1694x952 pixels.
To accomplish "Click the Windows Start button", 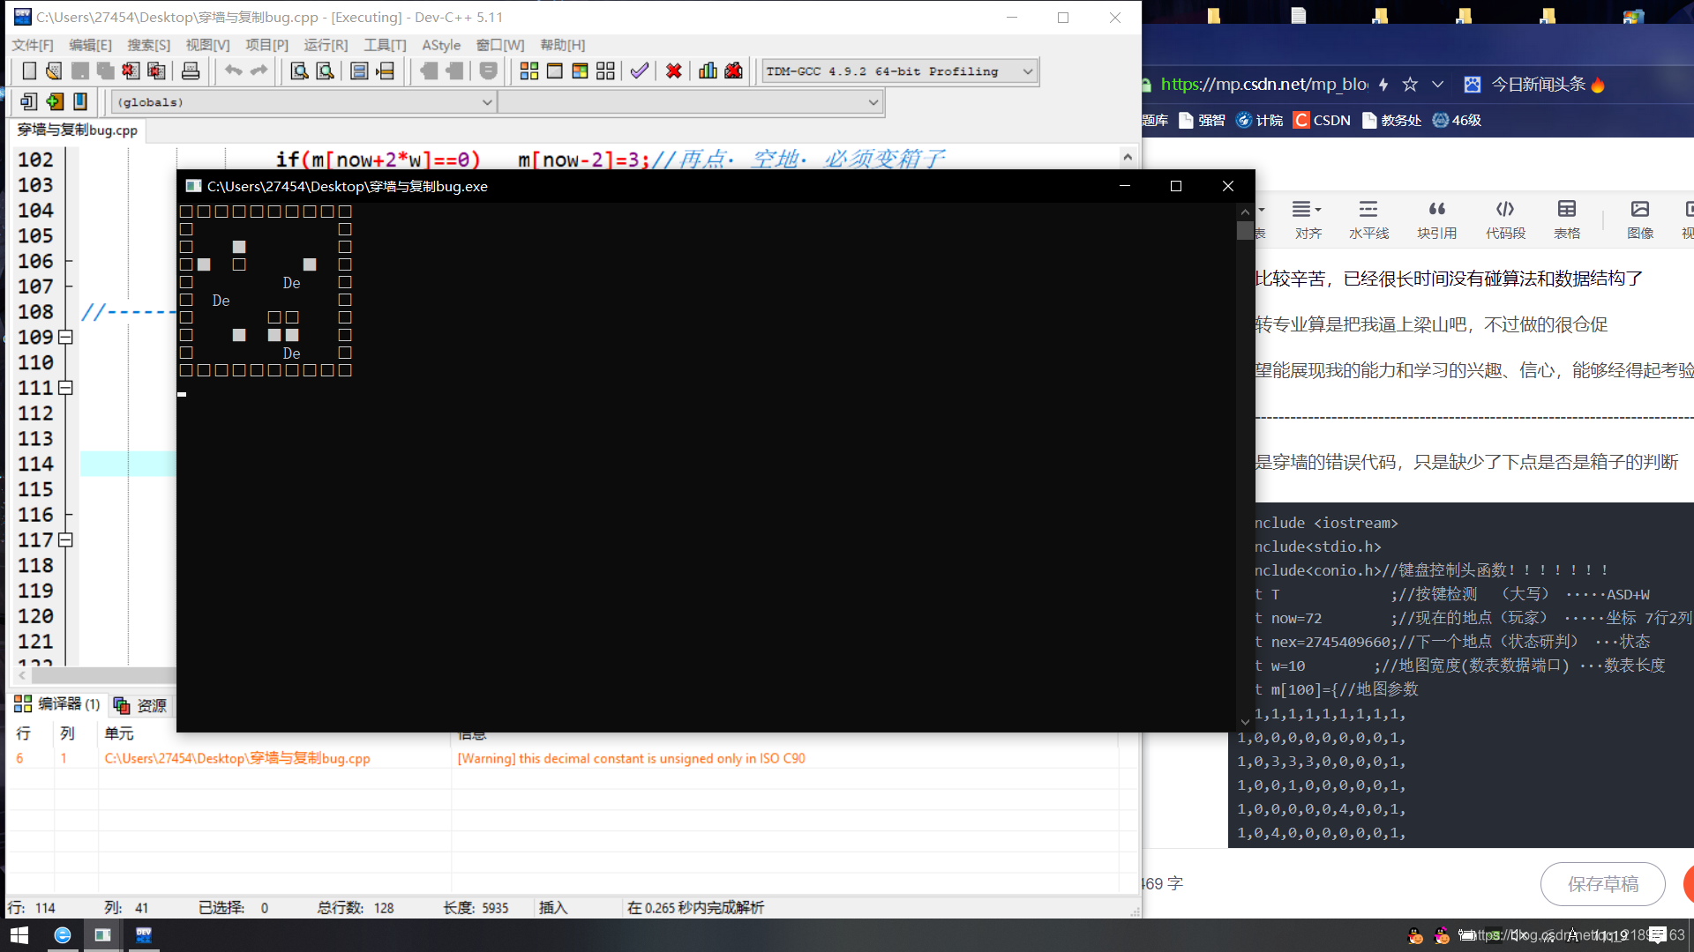I will (19, 935).
